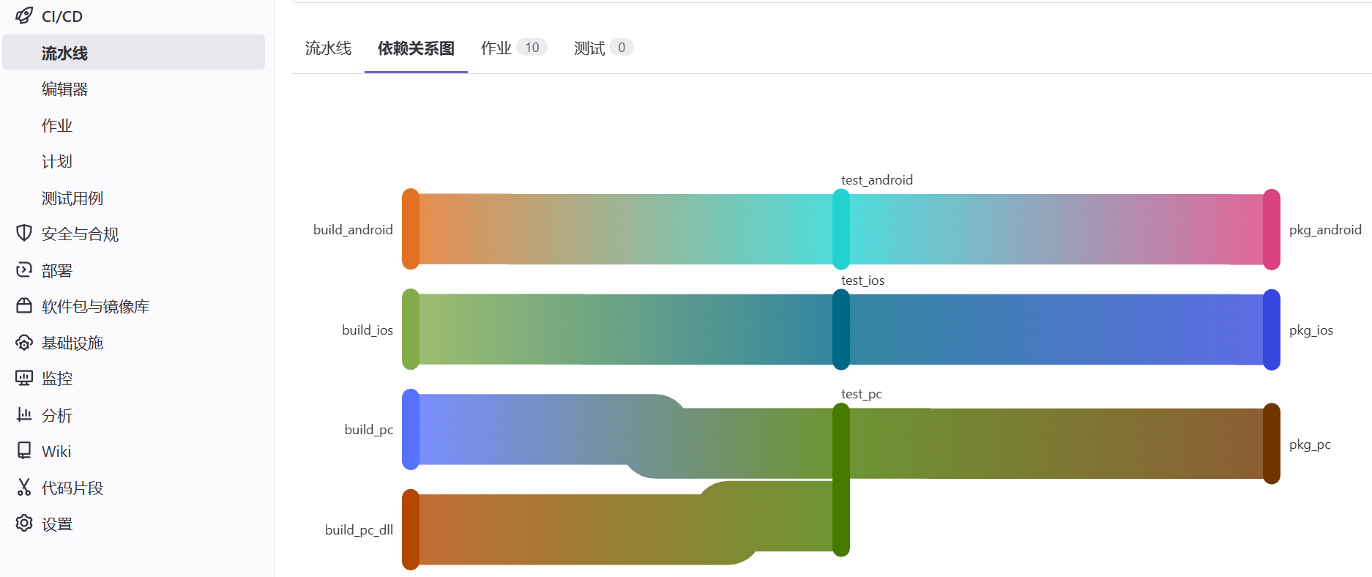Click the orange build_android node bar

[x=411, y=229]
